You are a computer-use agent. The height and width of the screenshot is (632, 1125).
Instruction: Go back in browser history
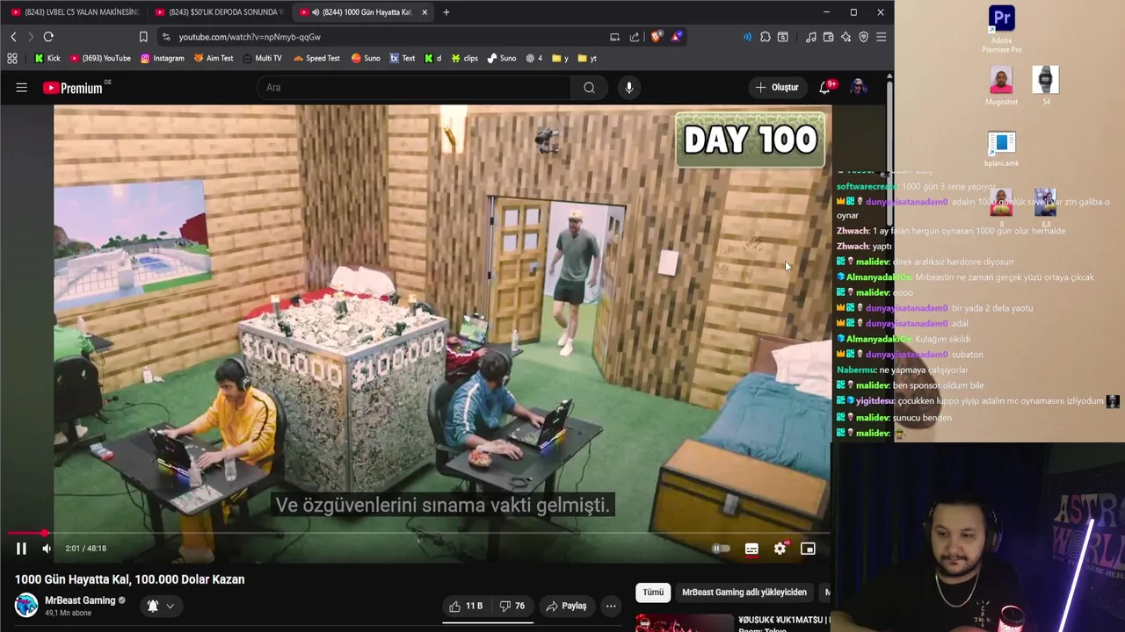coord(13,37)
